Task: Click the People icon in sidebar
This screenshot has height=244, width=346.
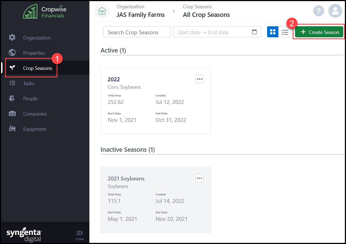Action: pyautogui.click(x=12, y=98)
